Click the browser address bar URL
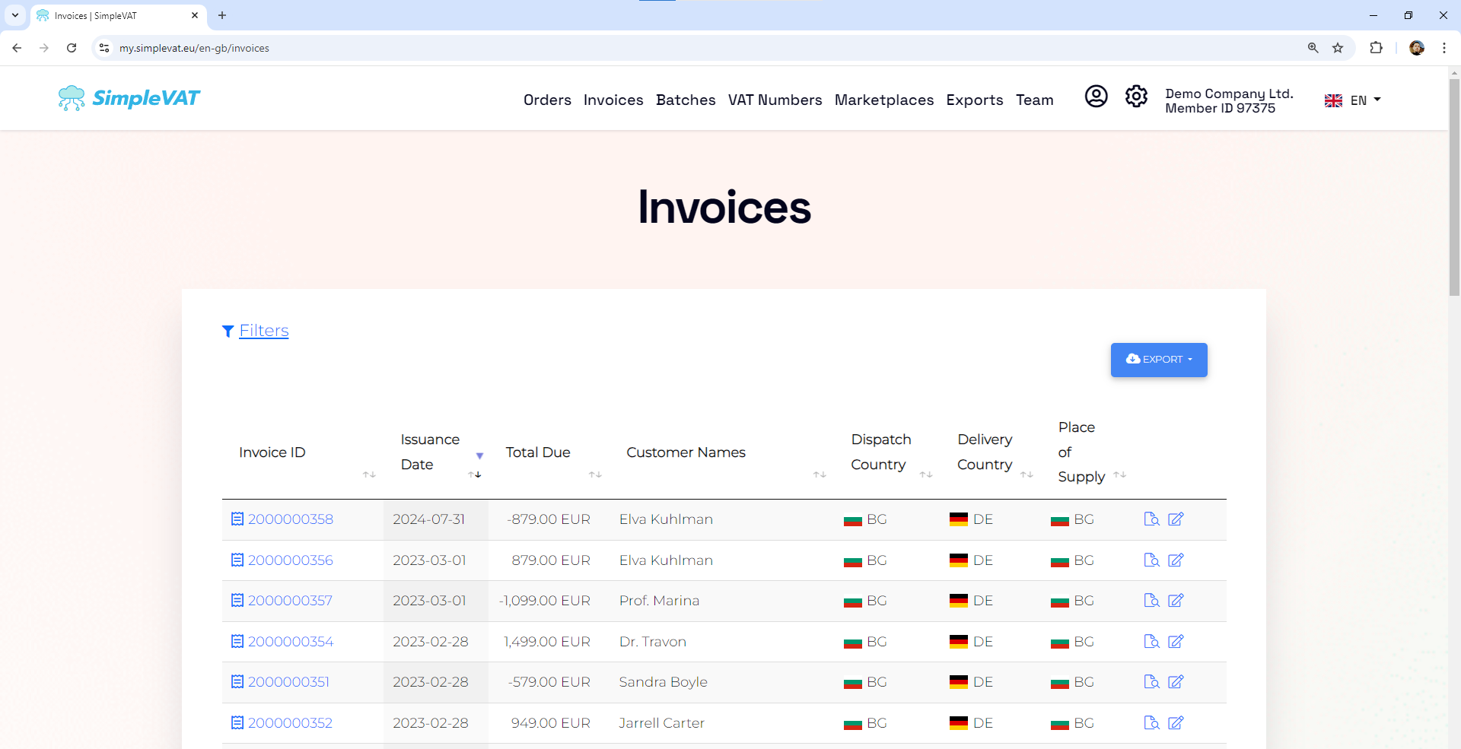The height and width of the screenshot is (749, 1461). [194, 48]
